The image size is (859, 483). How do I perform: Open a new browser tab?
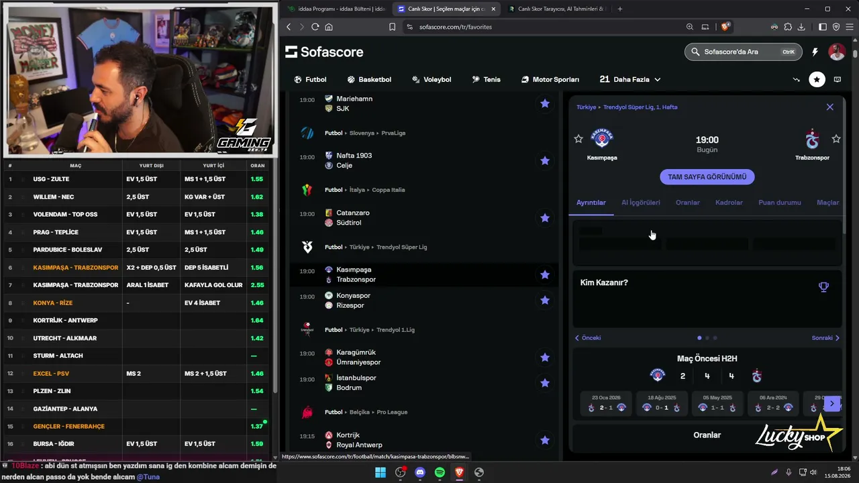pyautogui.click(x=619, y=9)
